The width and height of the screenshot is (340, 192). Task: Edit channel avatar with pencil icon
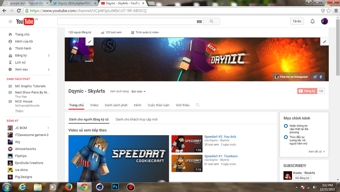coord(90,42)
